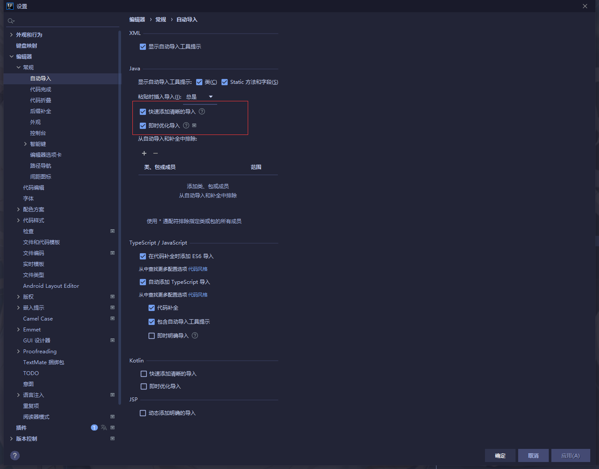Viewport: 599px width, 469px height.
Task: Click the translate icon beside 插件
Action: coord(104,428)
